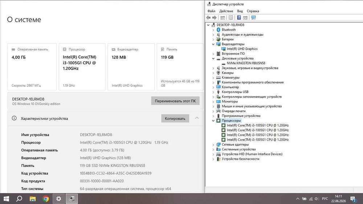
Task: Collapse the Характеристики устройства section chevron
Action: [197, 118]
